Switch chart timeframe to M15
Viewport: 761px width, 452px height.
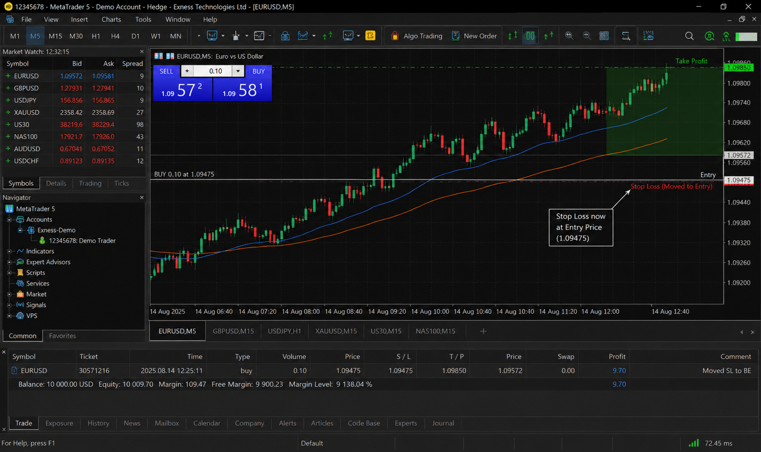point(55,36)
